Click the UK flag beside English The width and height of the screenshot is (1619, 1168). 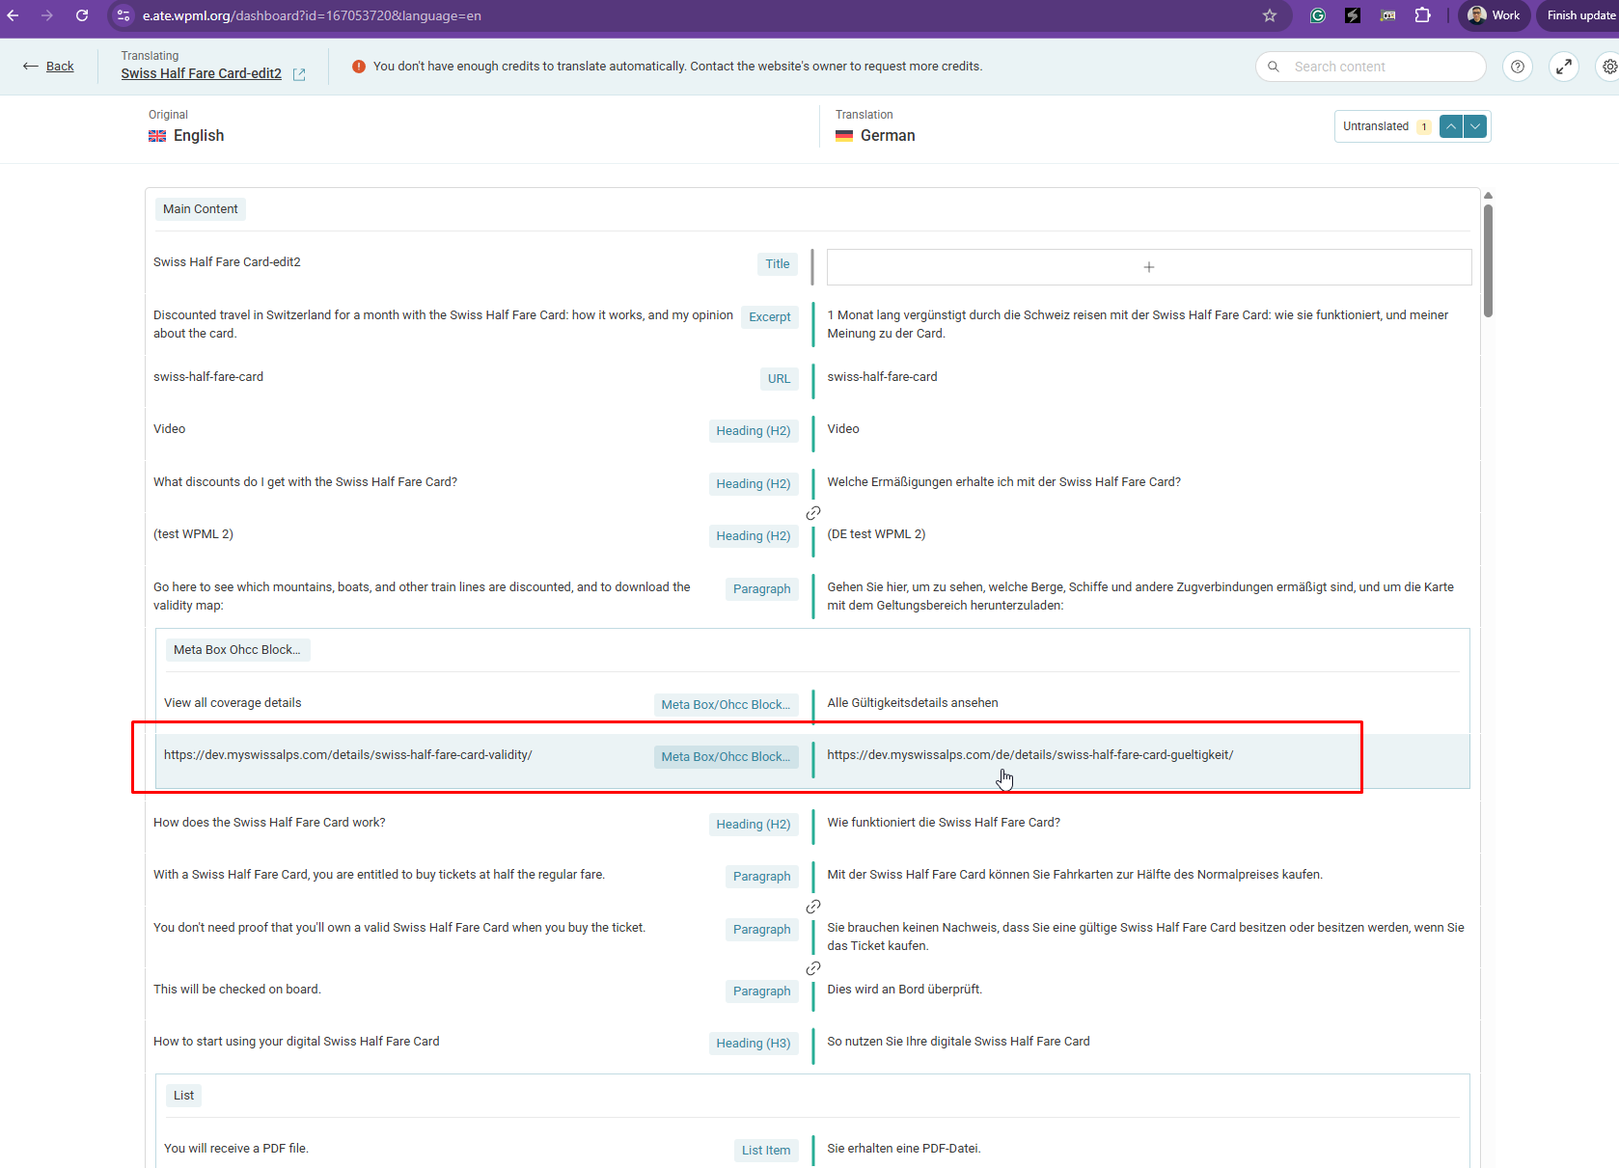(157, 136)
